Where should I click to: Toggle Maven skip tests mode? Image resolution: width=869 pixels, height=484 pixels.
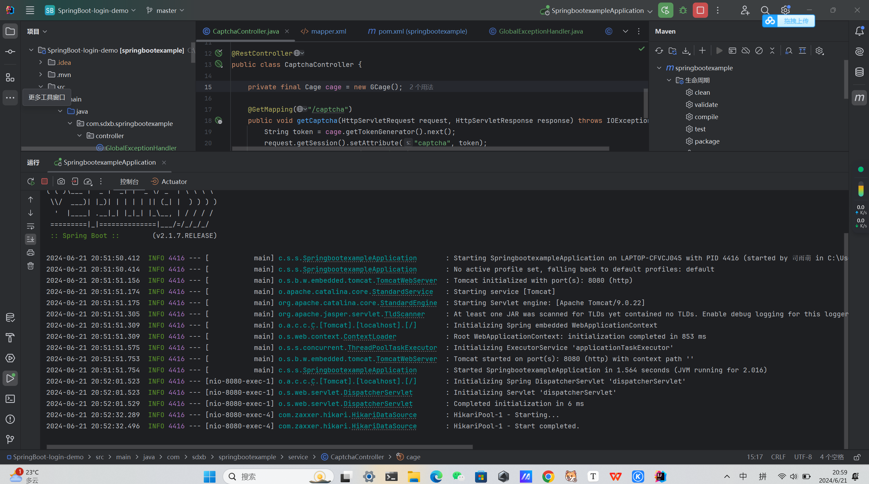click(759, 51)
